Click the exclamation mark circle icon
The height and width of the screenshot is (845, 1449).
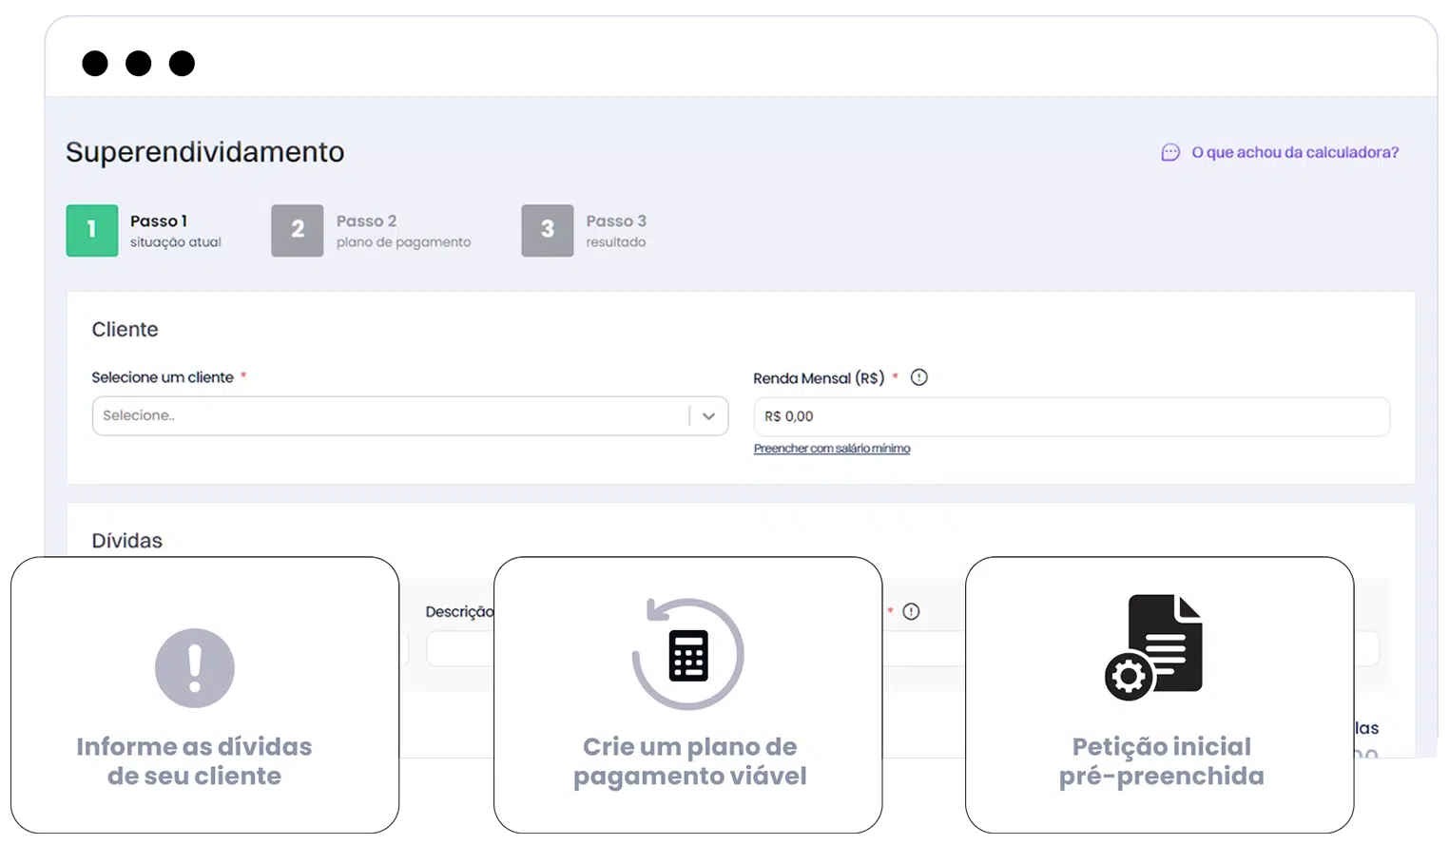(x=195, y=668)
